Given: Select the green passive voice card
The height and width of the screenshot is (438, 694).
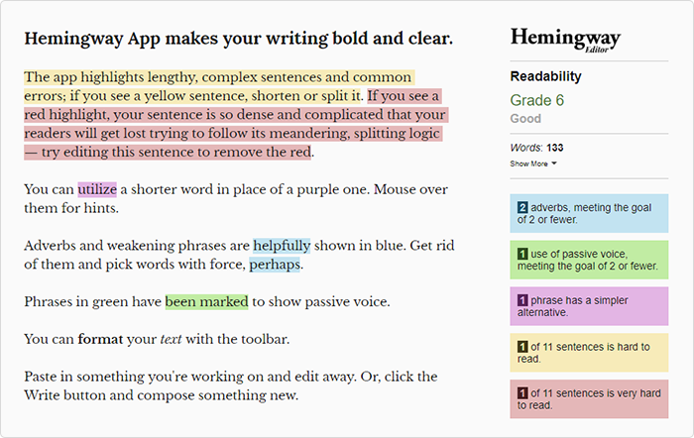Looking at the screenshot, I should [589, 260].
